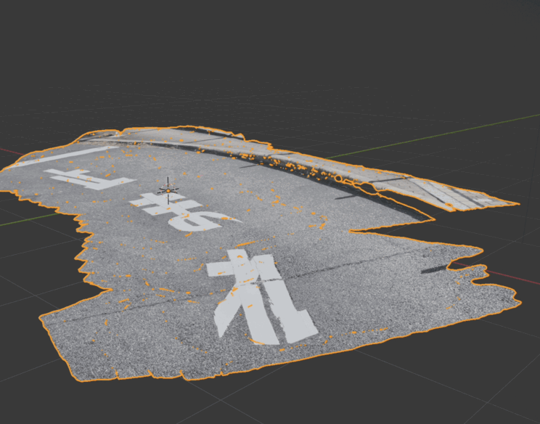Select the large white painted character nearest the camera
Image resolution: width=540 pixels, height=424 pixels.
(x=262, y=297)
